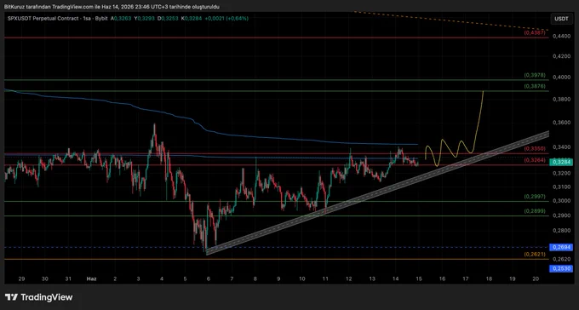The height and width of the screenshot is (310, 579).
Task: Click the USDT currency button
Action: pyautogui.click(x=561, y=19)
